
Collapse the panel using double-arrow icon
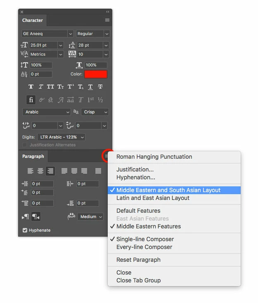tap(108, 12)
